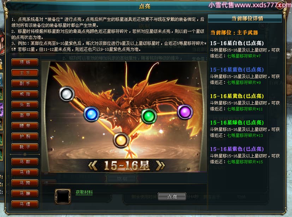Click the 获取材料 link
Image resolution: width=292 pixels, height=217 pixels.
(84, 192)
